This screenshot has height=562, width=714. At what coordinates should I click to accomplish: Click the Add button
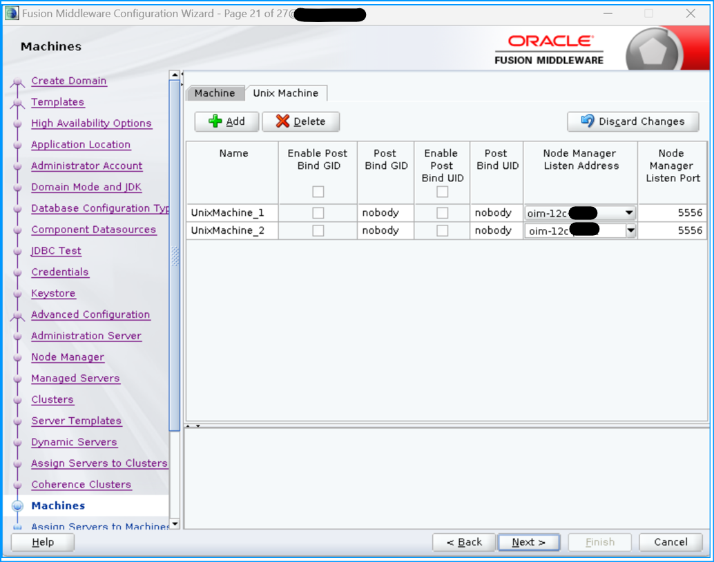[x=226, y=121]
